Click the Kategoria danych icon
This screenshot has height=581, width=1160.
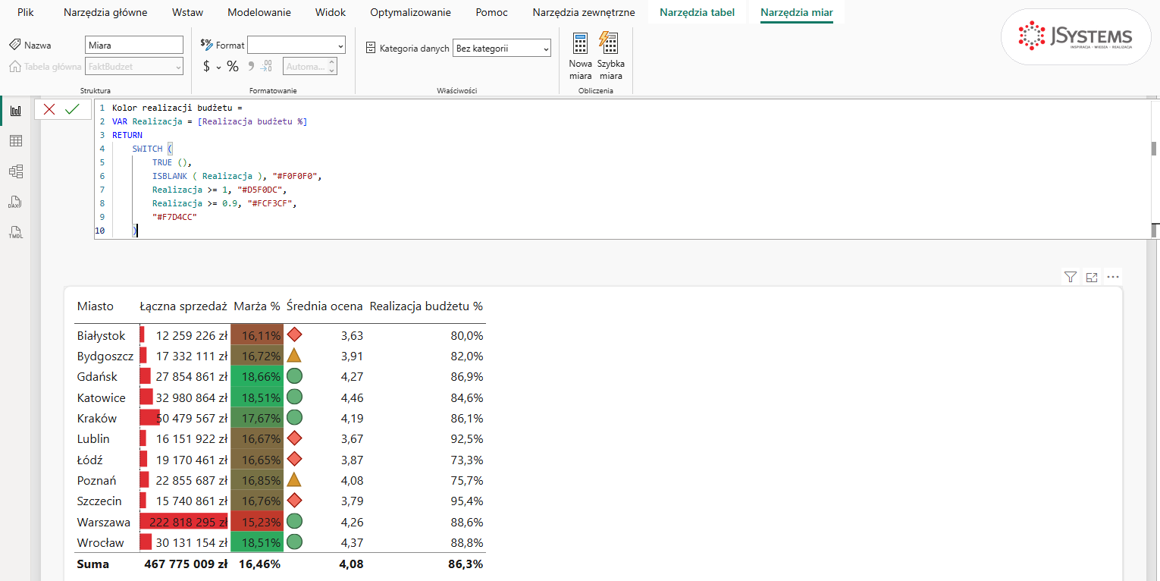pos(371,48)
